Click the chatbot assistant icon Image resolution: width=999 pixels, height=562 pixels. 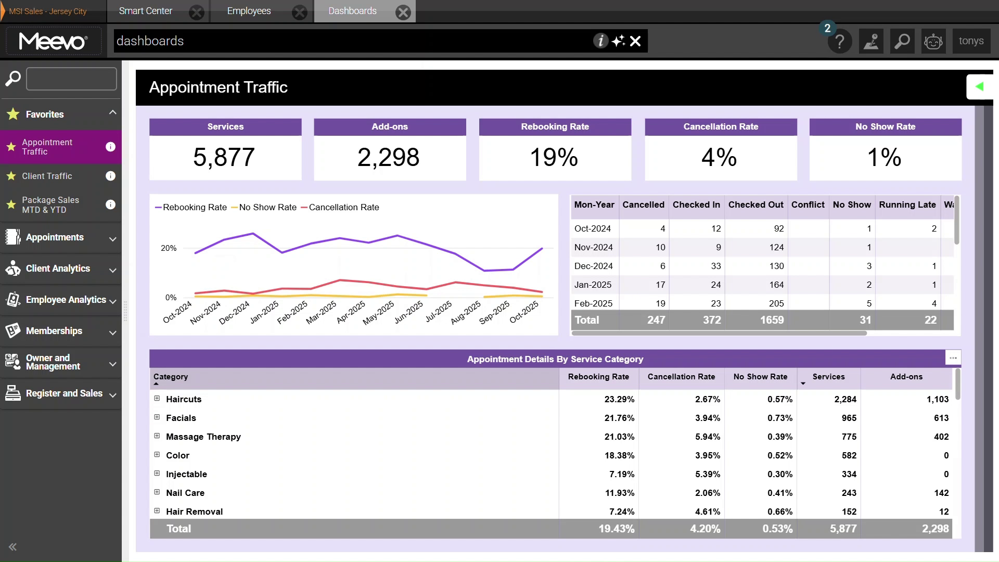coord(933,41)
